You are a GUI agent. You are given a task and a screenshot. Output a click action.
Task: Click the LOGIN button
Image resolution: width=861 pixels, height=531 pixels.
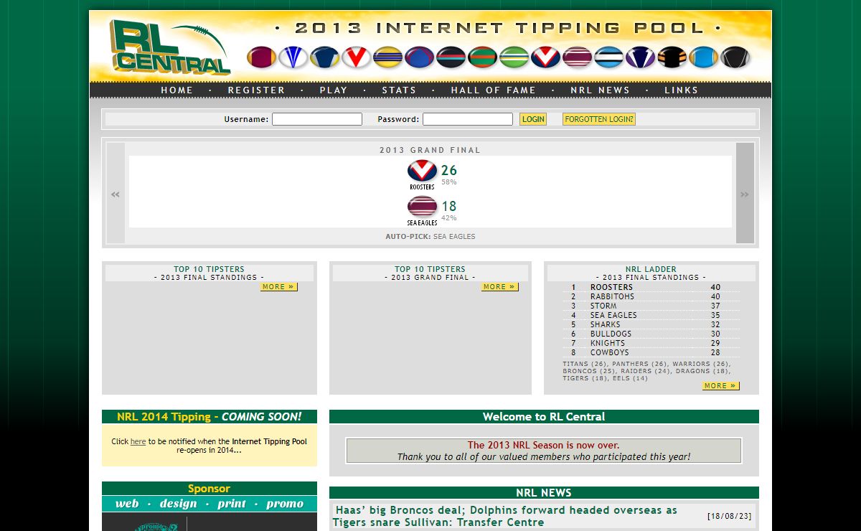coord(533,119)
